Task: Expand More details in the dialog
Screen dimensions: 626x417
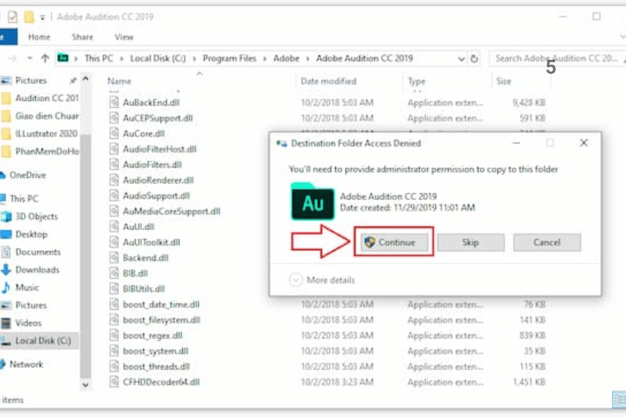Action: point(323,280)
